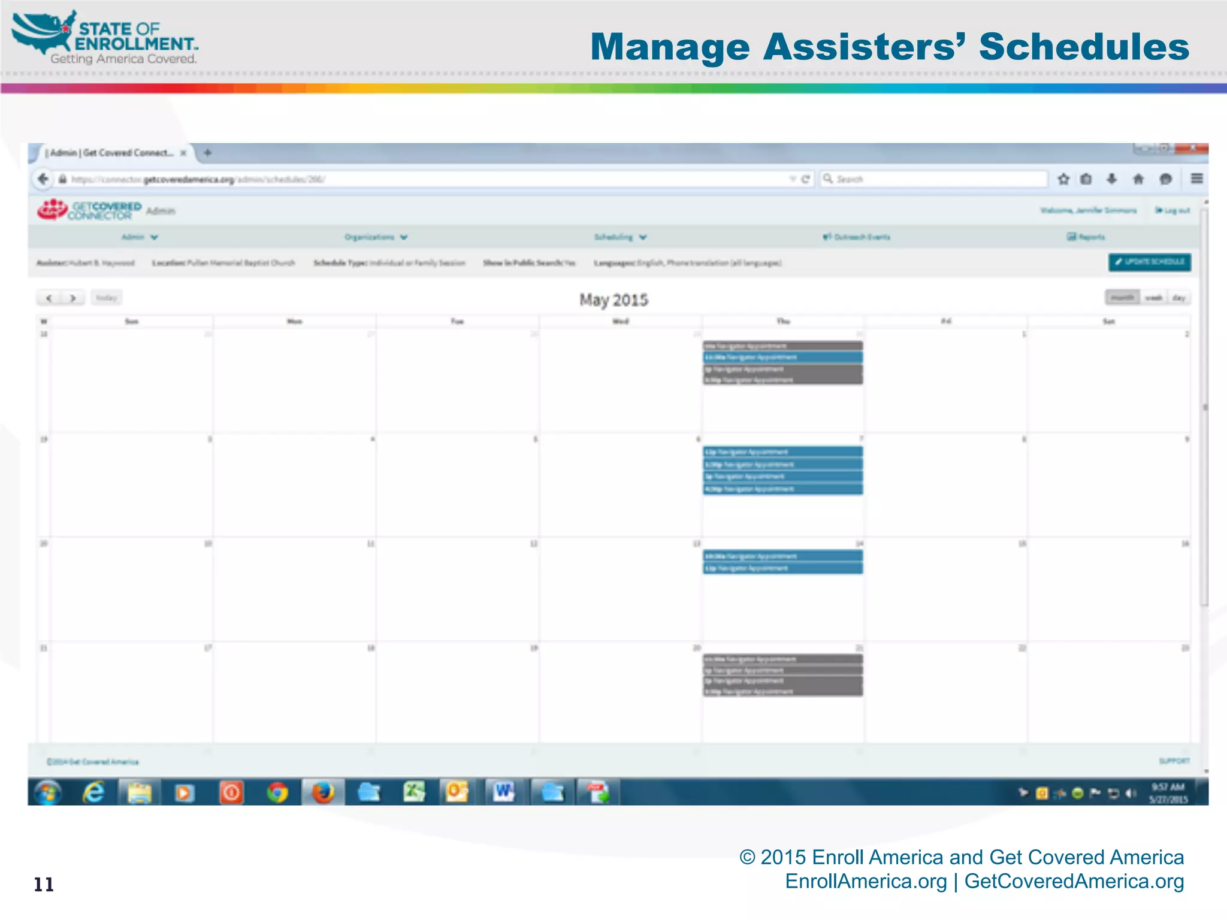Open a new browser tab
Viewport: 1227px width, 920px height.
[207, 153]
